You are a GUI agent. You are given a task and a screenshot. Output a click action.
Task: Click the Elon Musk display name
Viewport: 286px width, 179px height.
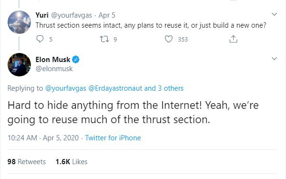tap(53, 60)
